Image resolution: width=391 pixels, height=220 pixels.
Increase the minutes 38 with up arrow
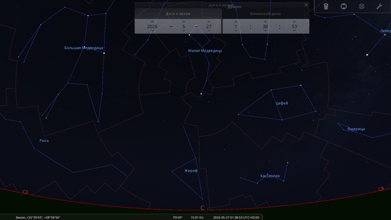tap(265, 21)
